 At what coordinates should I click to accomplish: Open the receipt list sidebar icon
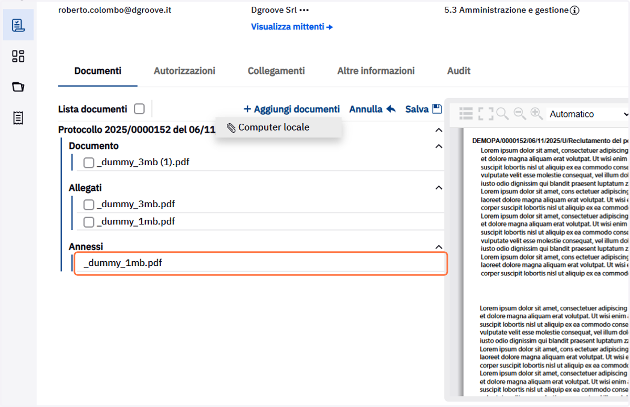[18, 118]
